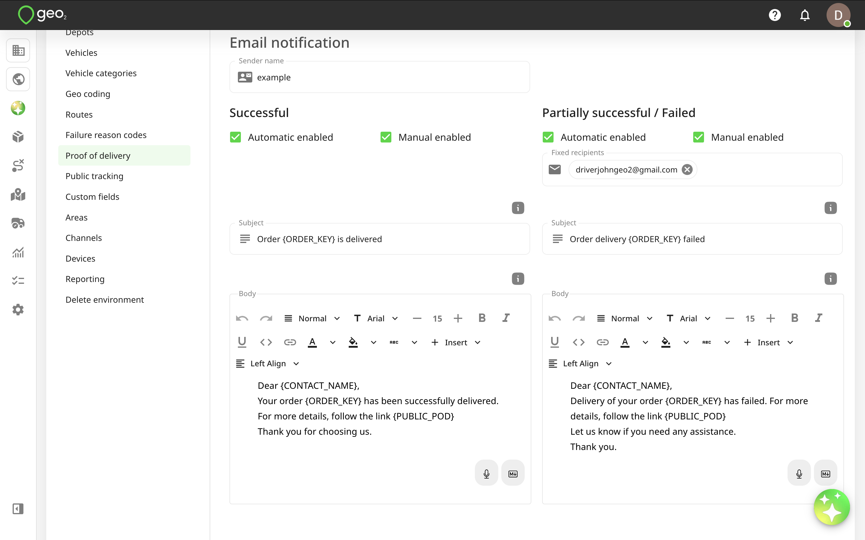865x540 pixels.
Task: Increase font size in Successful editor
Action: point(458,318)
